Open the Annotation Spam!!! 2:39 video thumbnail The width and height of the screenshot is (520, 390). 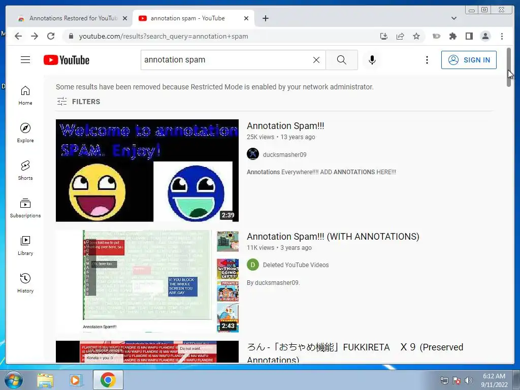coord(147,171)
